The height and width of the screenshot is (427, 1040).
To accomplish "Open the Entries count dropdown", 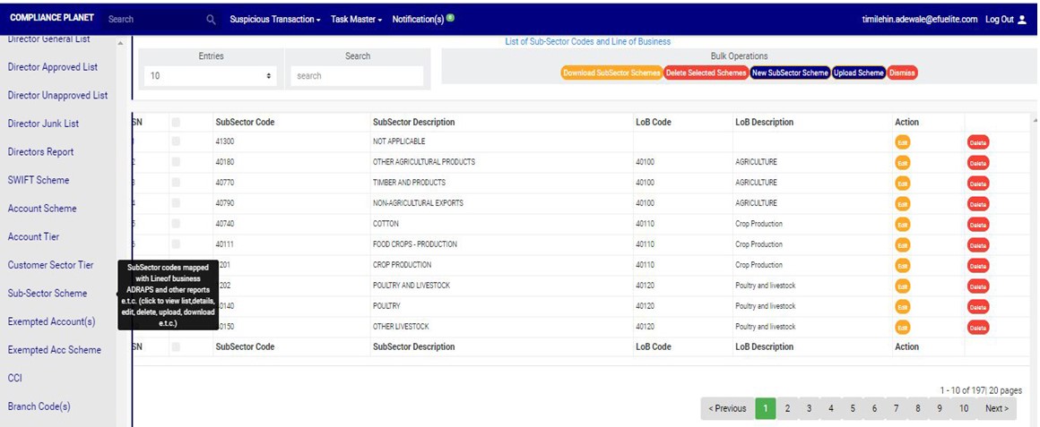I will click(x=211, y=76).
